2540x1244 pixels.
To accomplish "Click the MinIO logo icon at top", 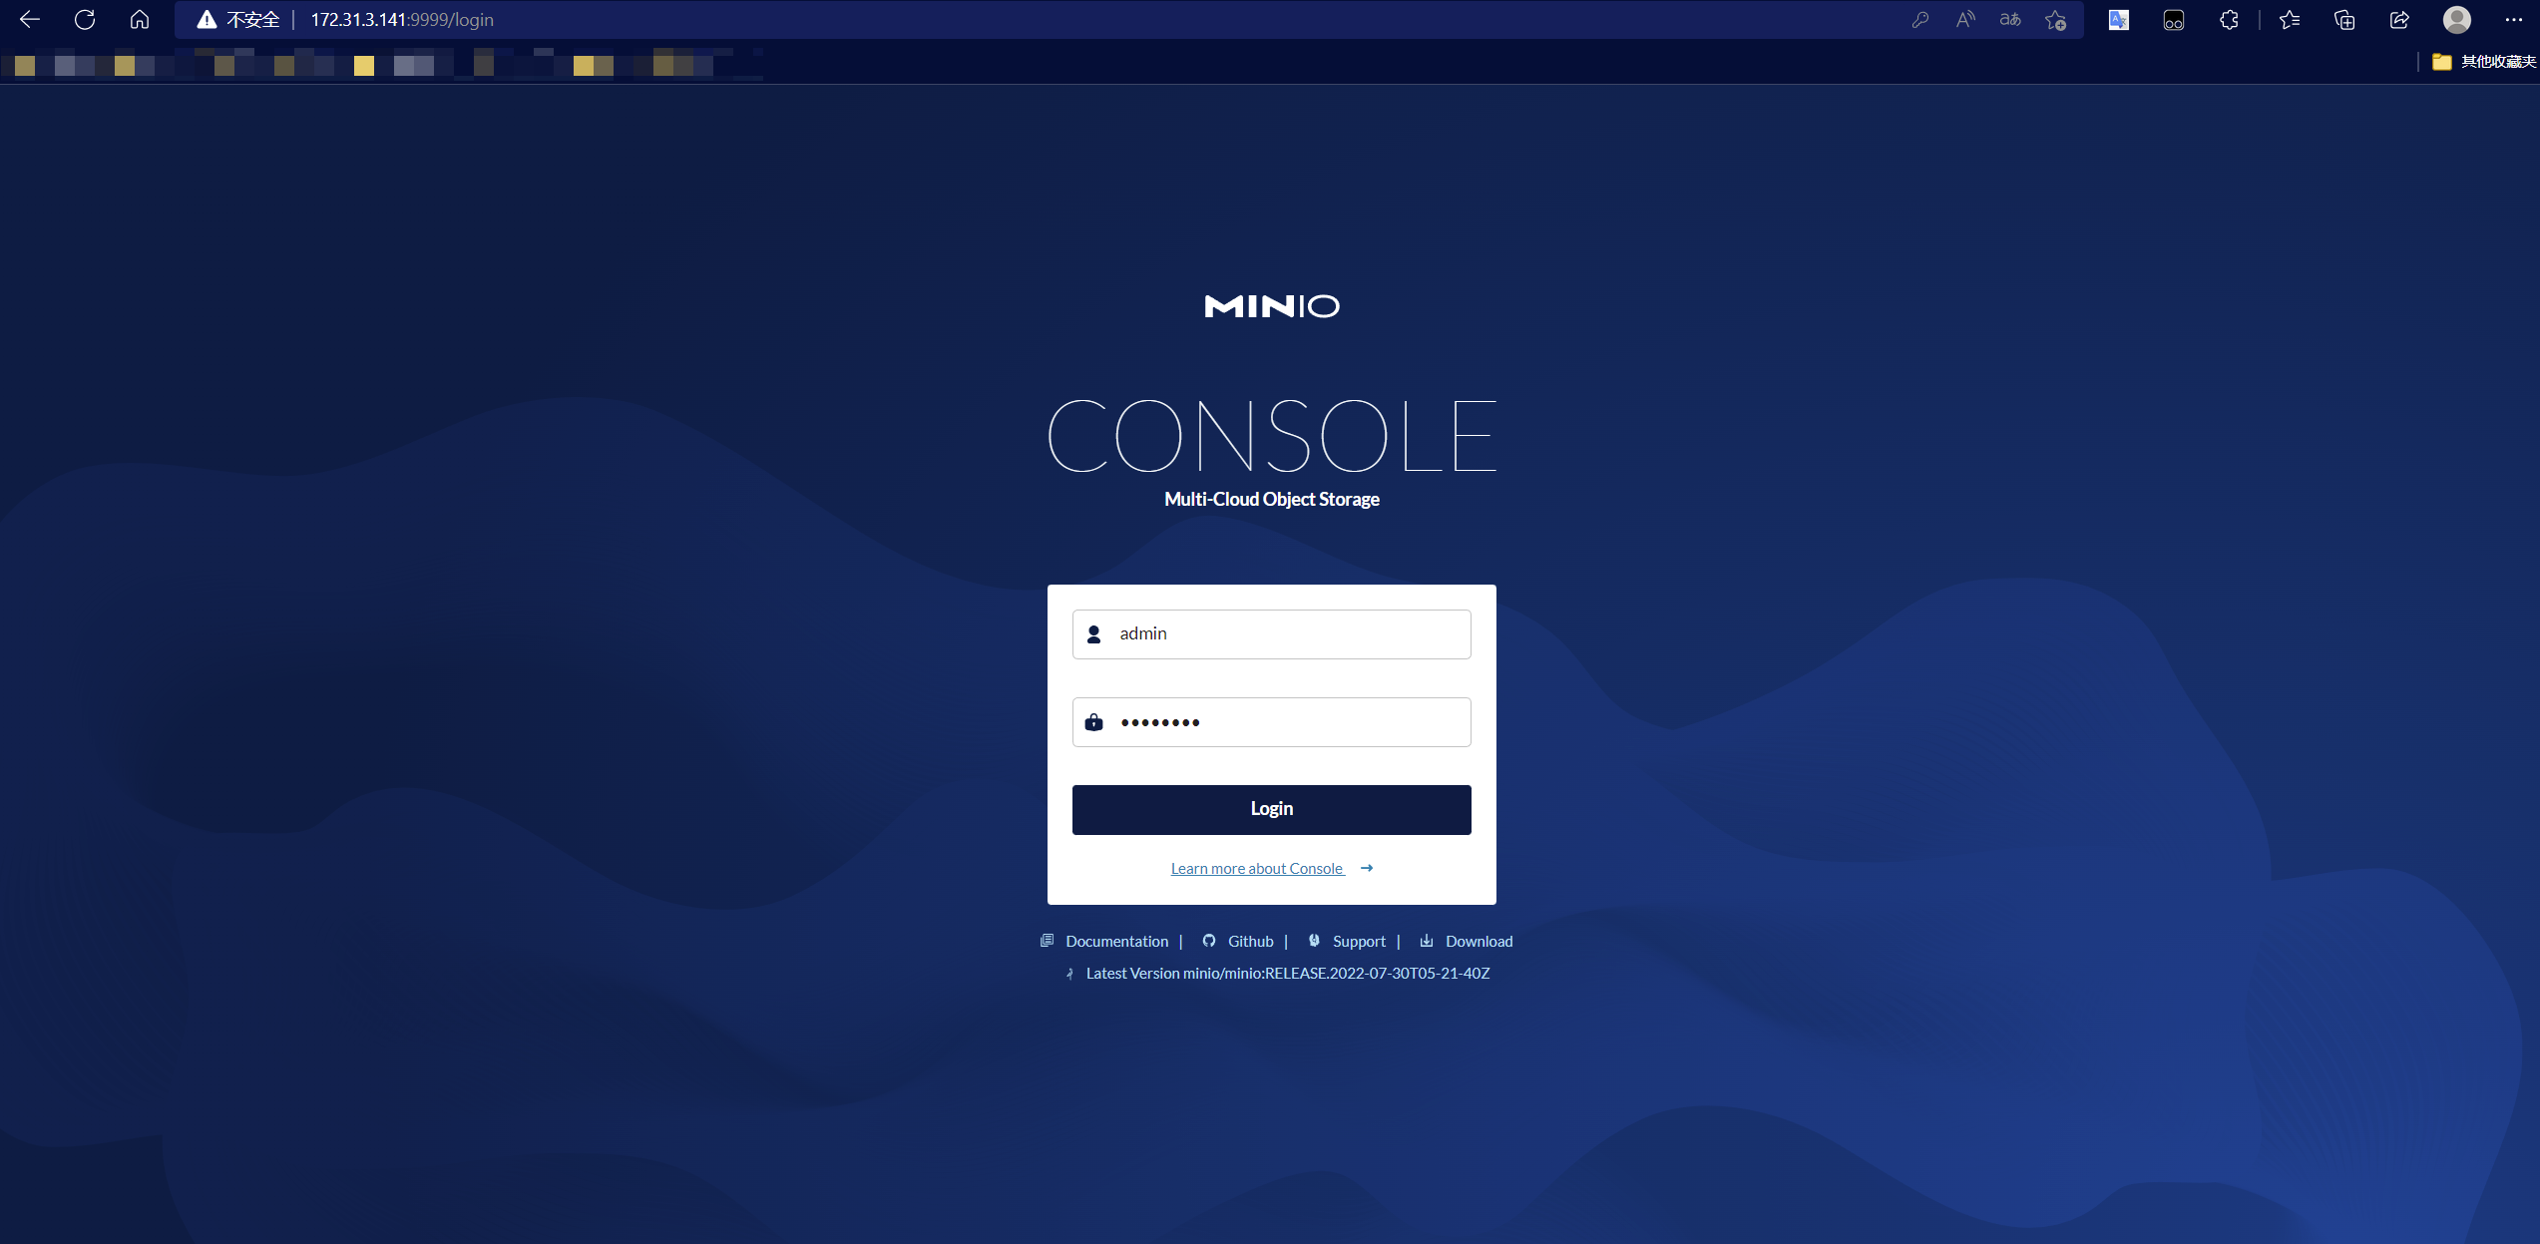I will pyautogui.click(x=1270, y=306).
